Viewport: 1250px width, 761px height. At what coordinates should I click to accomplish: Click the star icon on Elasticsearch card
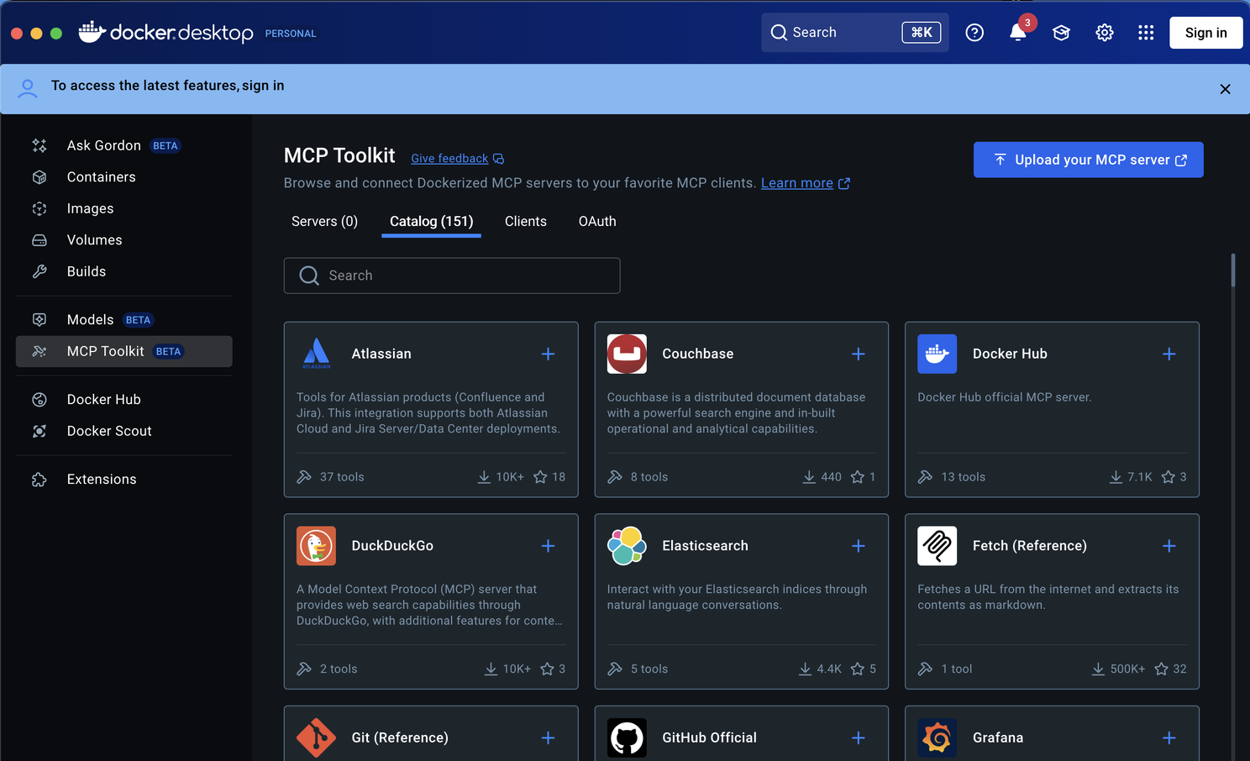(x=857, y=669)
